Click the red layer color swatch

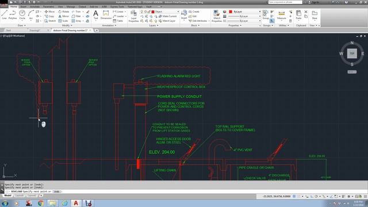(153, 11)
